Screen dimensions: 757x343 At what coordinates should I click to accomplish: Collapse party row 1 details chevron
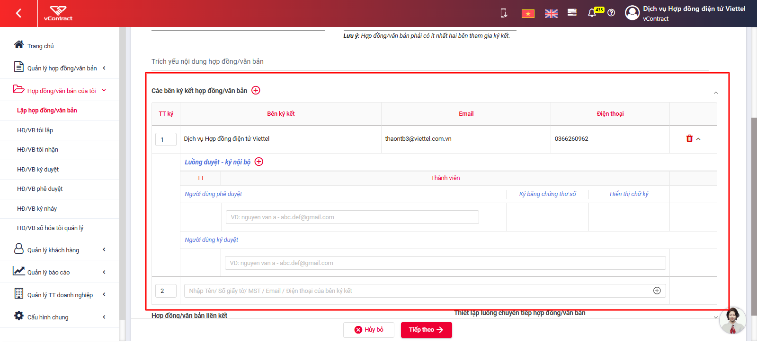(x=698, y=139)
